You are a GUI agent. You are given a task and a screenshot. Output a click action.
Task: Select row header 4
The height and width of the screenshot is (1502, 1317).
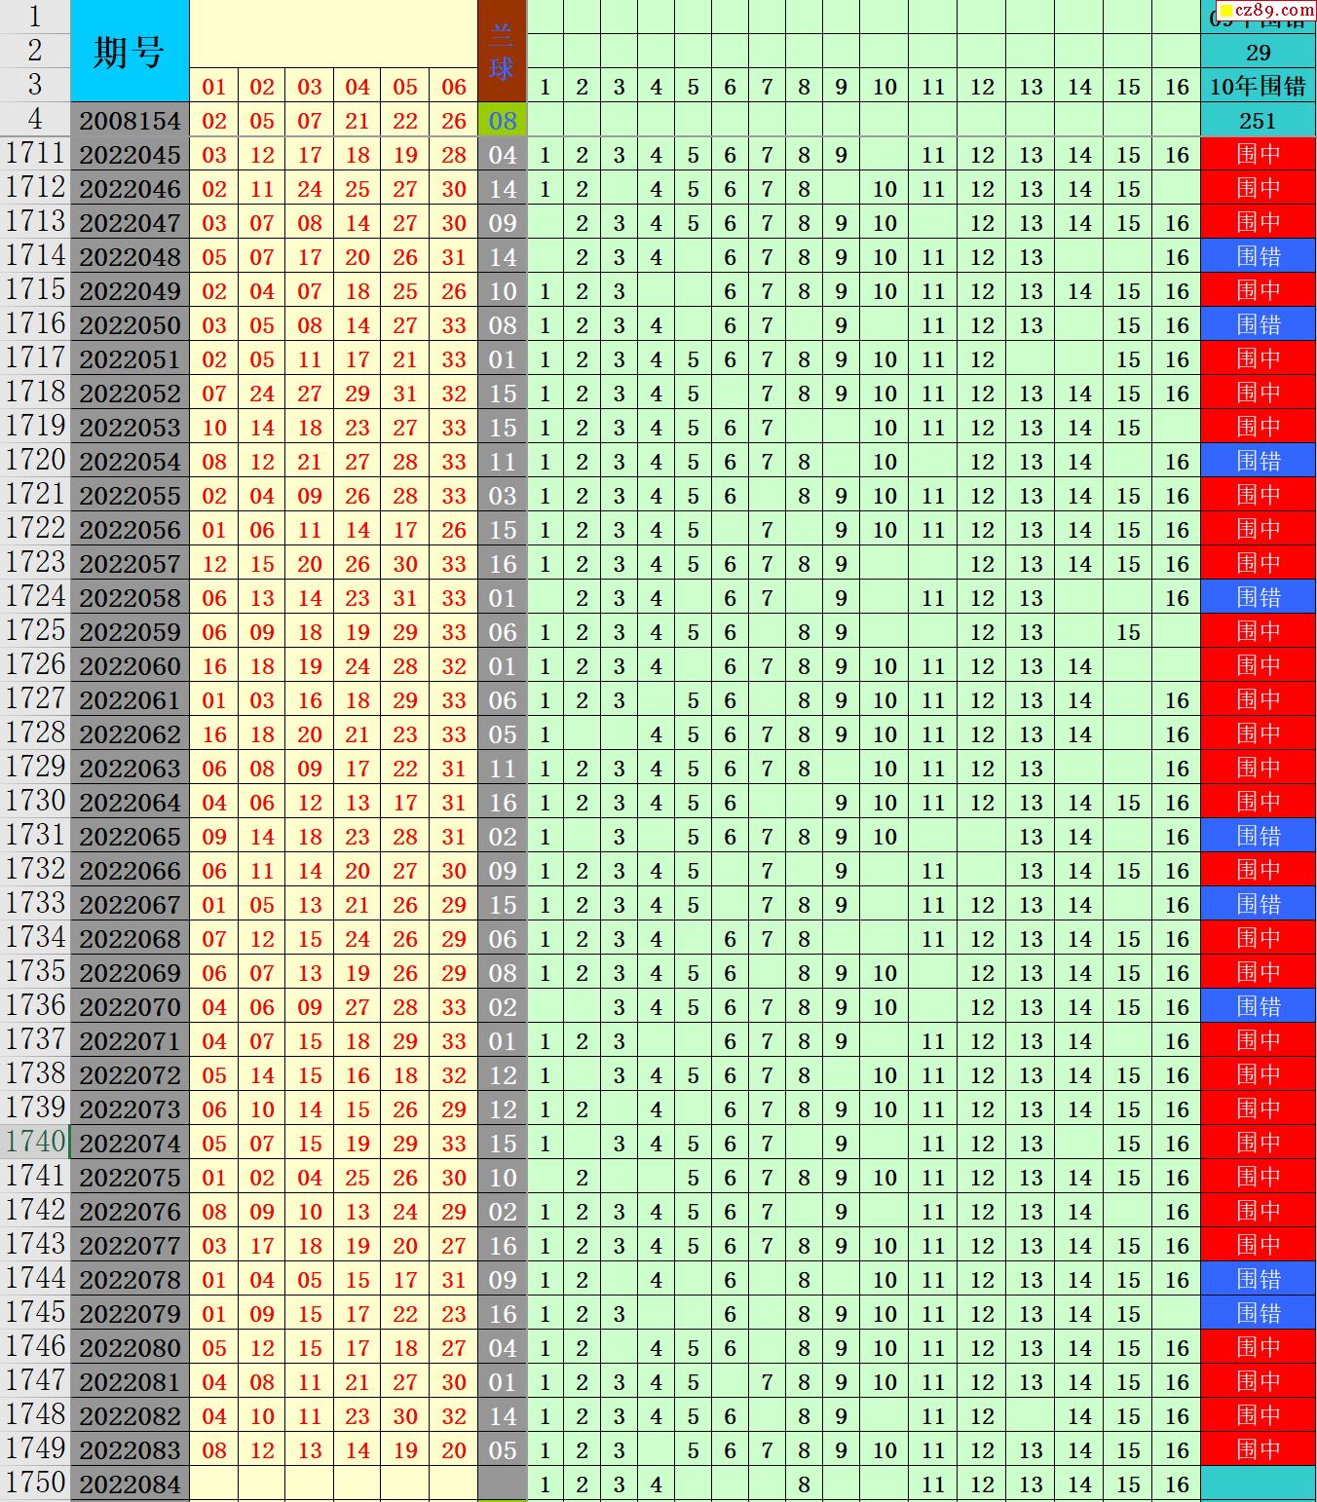pyautogui.click(x=35, y=120)
